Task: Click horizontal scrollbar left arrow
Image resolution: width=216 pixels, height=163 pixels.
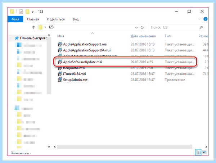Action: [55, 147]
